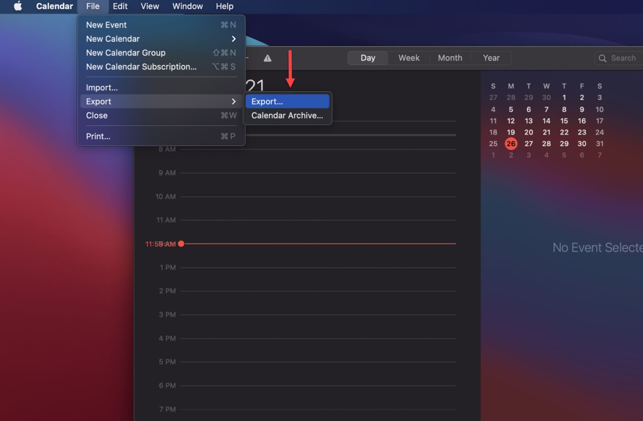The width and height of the screenshot is (643, 421).
Task: Select date 31 in mini calendar
Action: (x=599, y=143)
